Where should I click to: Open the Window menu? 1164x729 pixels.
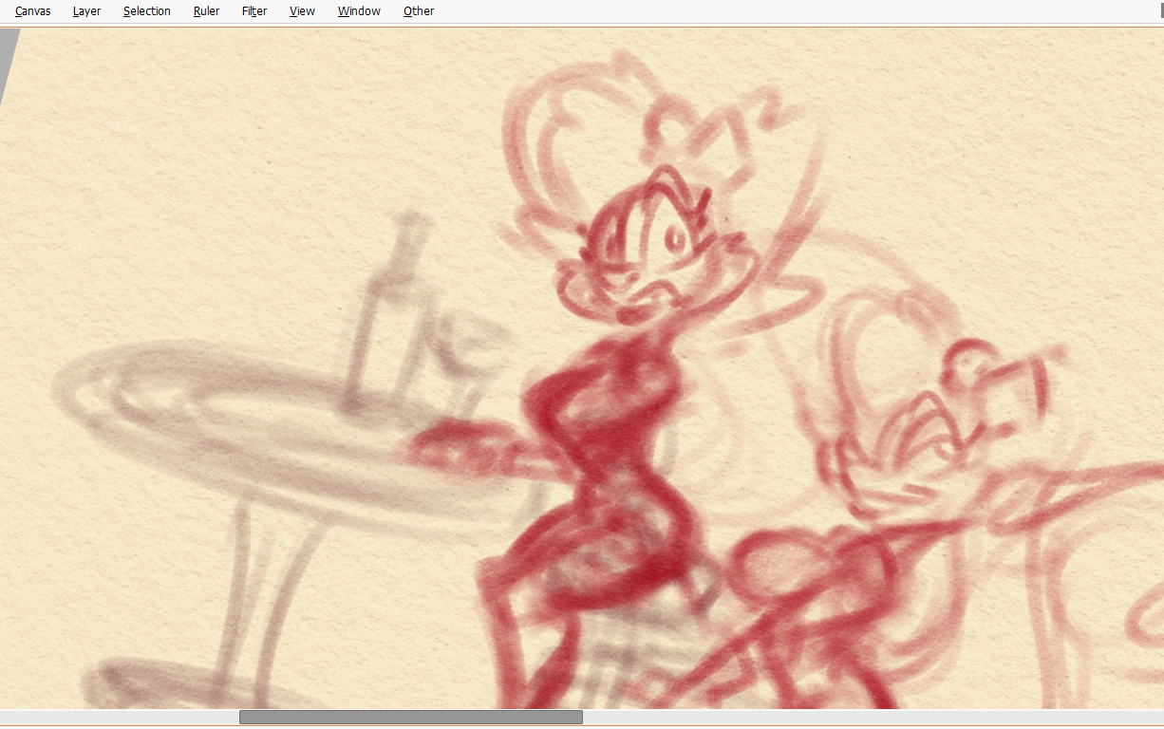pyautogui.click(x=359, y=11)
